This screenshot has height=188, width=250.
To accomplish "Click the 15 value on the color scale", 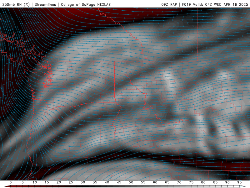I will point(47,182).
